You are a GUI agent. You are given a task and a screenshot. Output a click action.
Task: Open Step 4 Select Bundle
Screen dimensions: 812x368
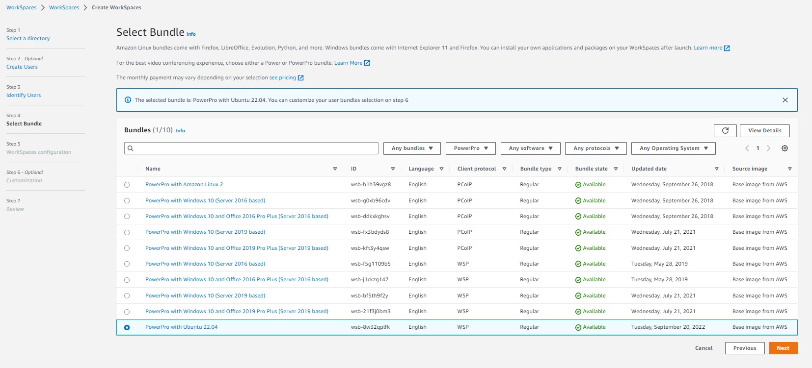24,123
